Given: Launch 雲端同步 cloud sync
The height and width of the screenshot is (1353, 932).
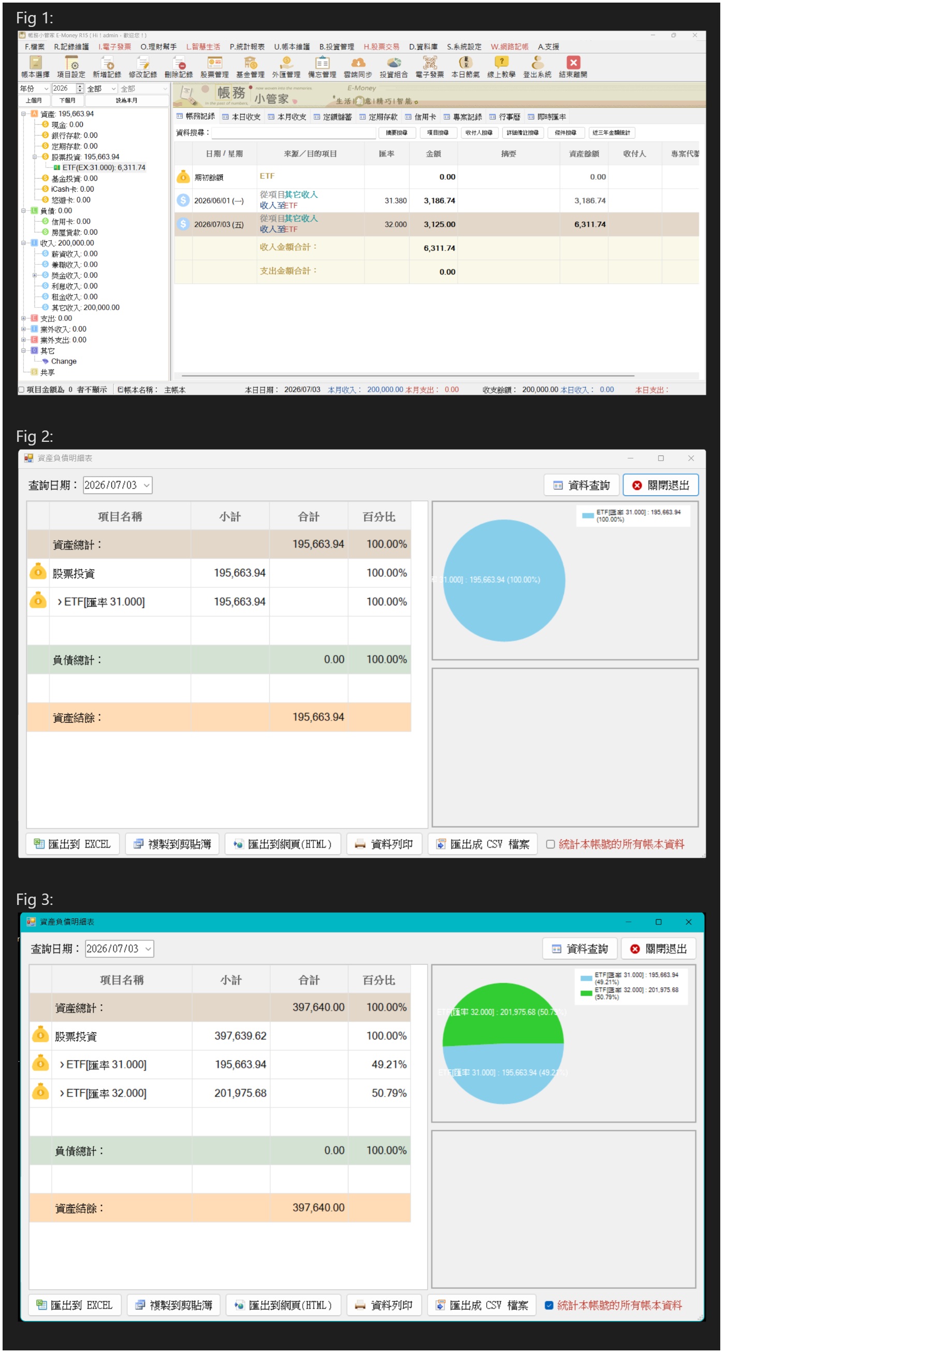Looking at the screenshot, I should pos(358,67).
